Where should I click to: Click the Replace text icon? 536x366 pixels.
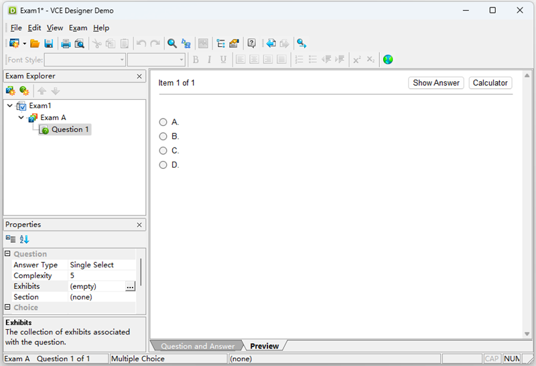[186, 44]
